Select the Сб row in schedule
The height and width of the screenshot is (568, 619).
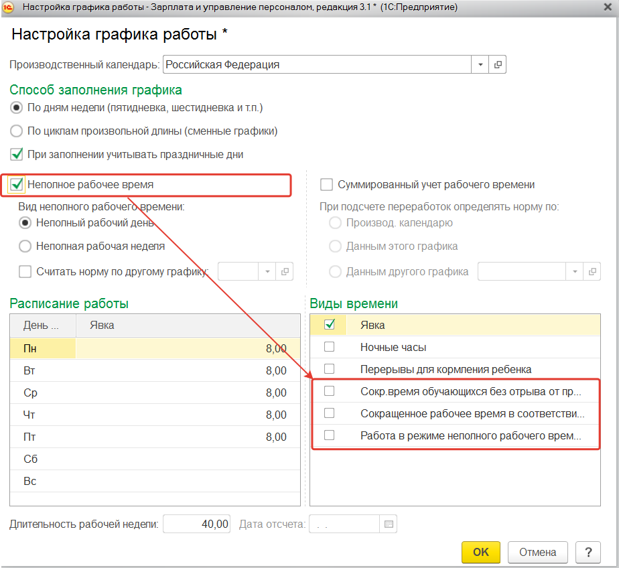[155, 459]
